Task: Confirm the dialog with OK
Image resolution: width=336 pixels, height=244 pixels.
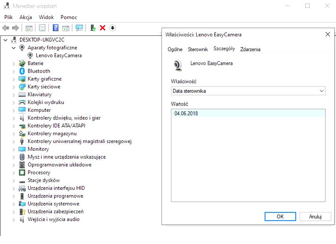Action: [x=280, y=216]
